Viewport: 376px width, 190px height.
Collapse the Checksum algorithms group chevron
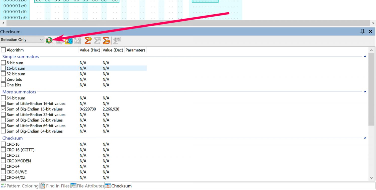[365, 138]
